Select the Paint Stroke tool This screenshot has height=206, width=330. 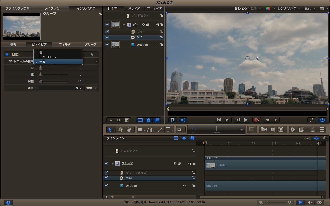[x=160, y=130]
